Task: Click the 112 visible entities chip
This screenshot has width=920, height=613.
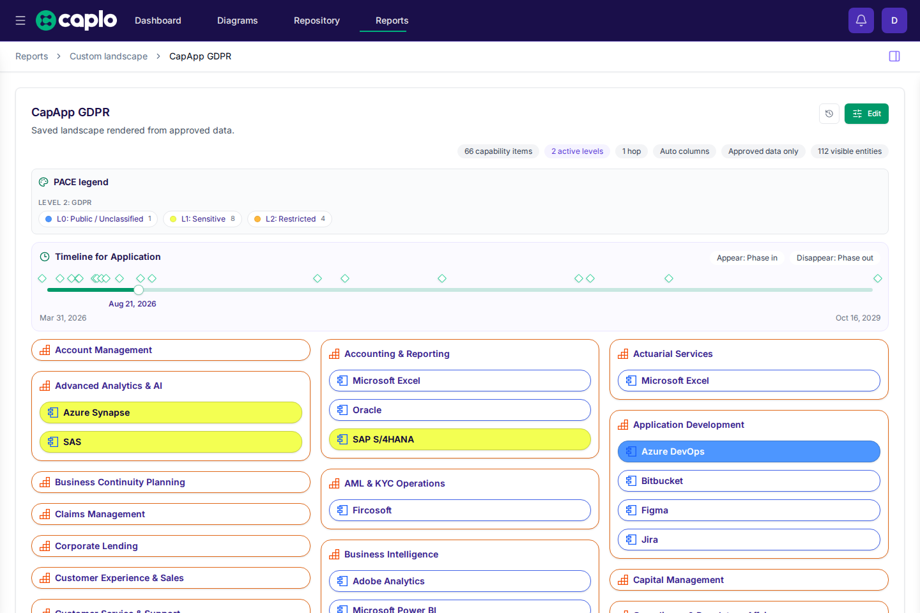Action: click(x=850, y=151)
